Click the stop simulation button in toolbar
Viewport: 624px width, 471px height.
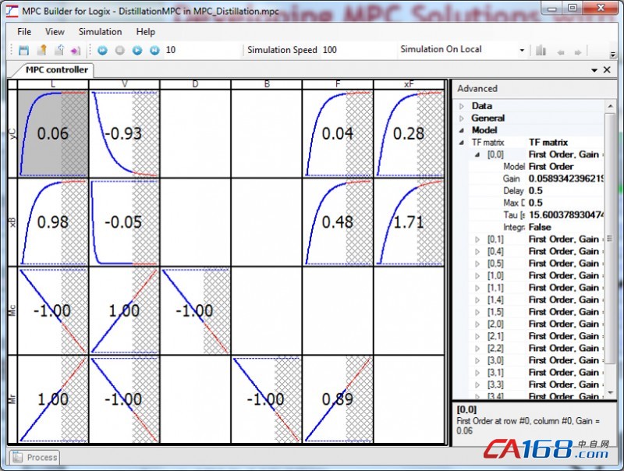(119, 50)
